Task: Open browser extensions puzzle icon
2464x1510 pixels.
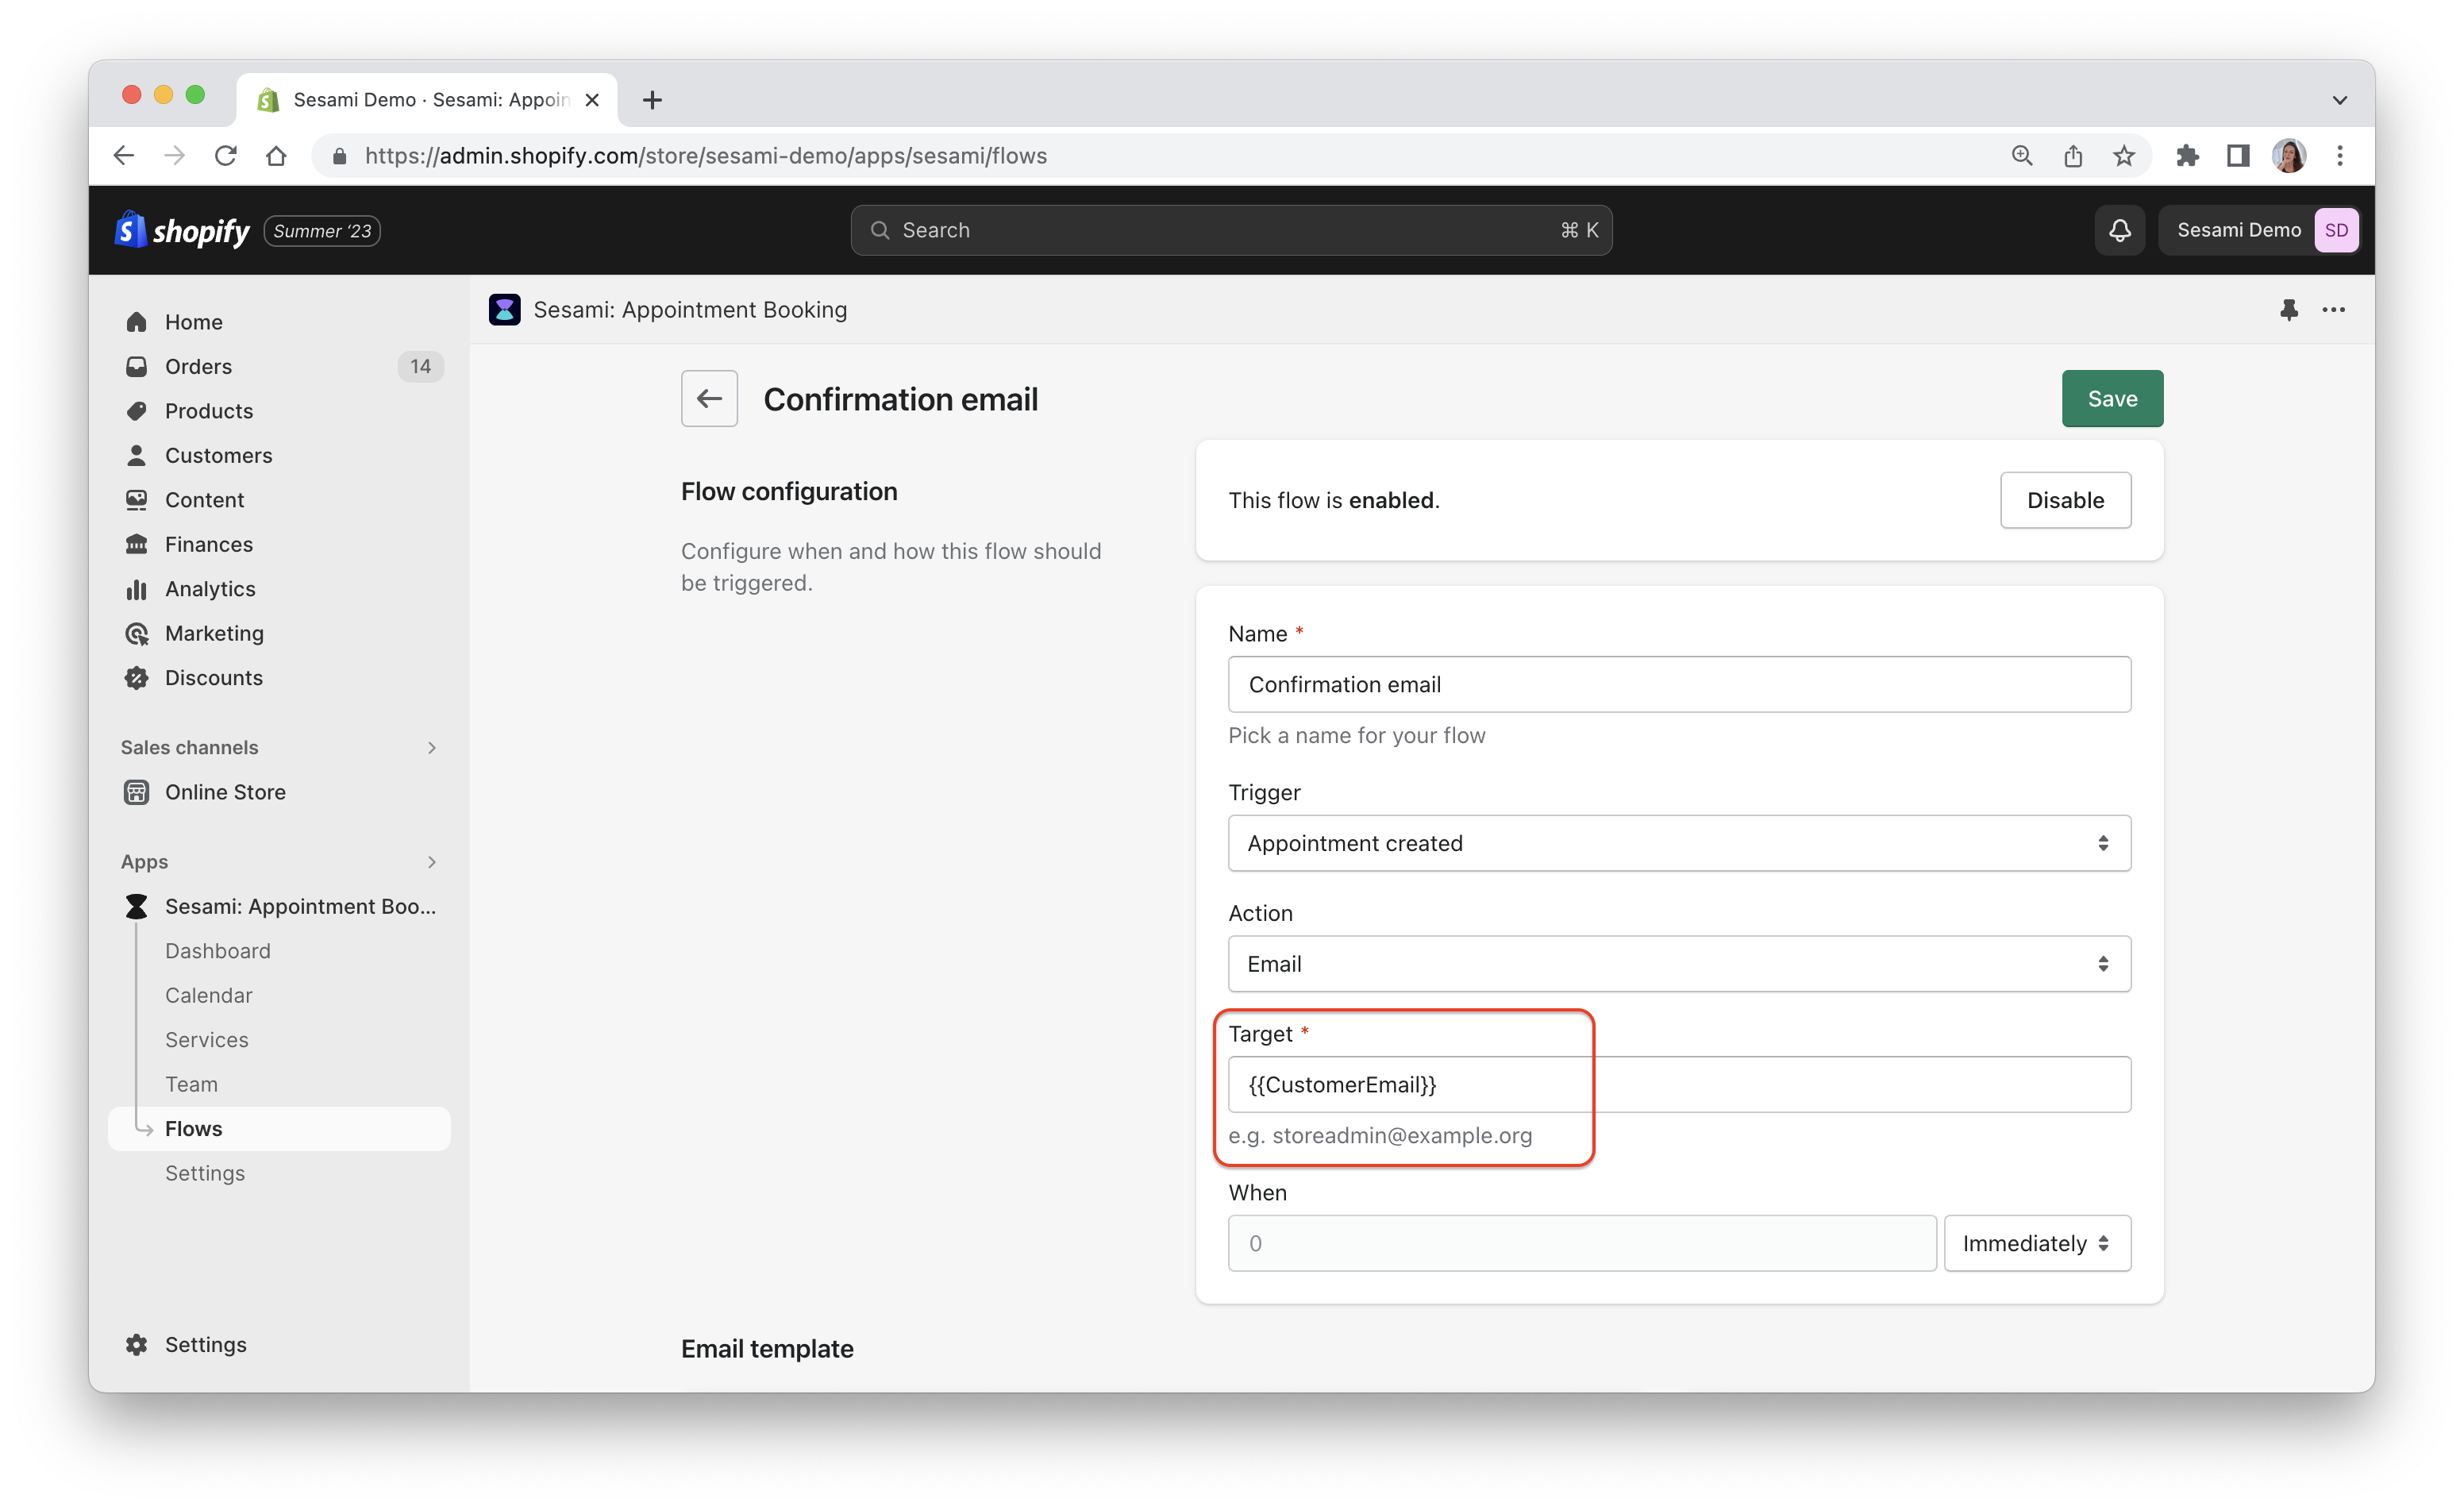Action: tap(2187, 156)
